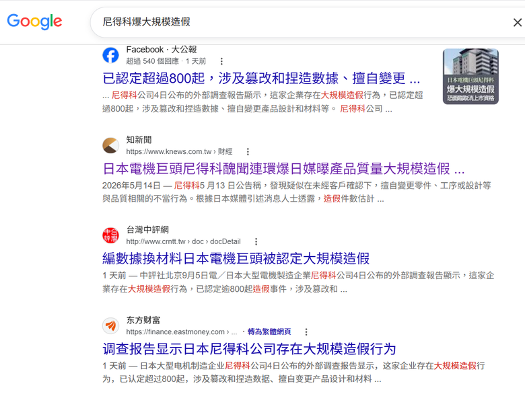This screenshot has height=396, width=525.
Task: Open the result 編數據換材料日本電機巨頭被認定大規模造假
Action: click(x=236, y=259)
